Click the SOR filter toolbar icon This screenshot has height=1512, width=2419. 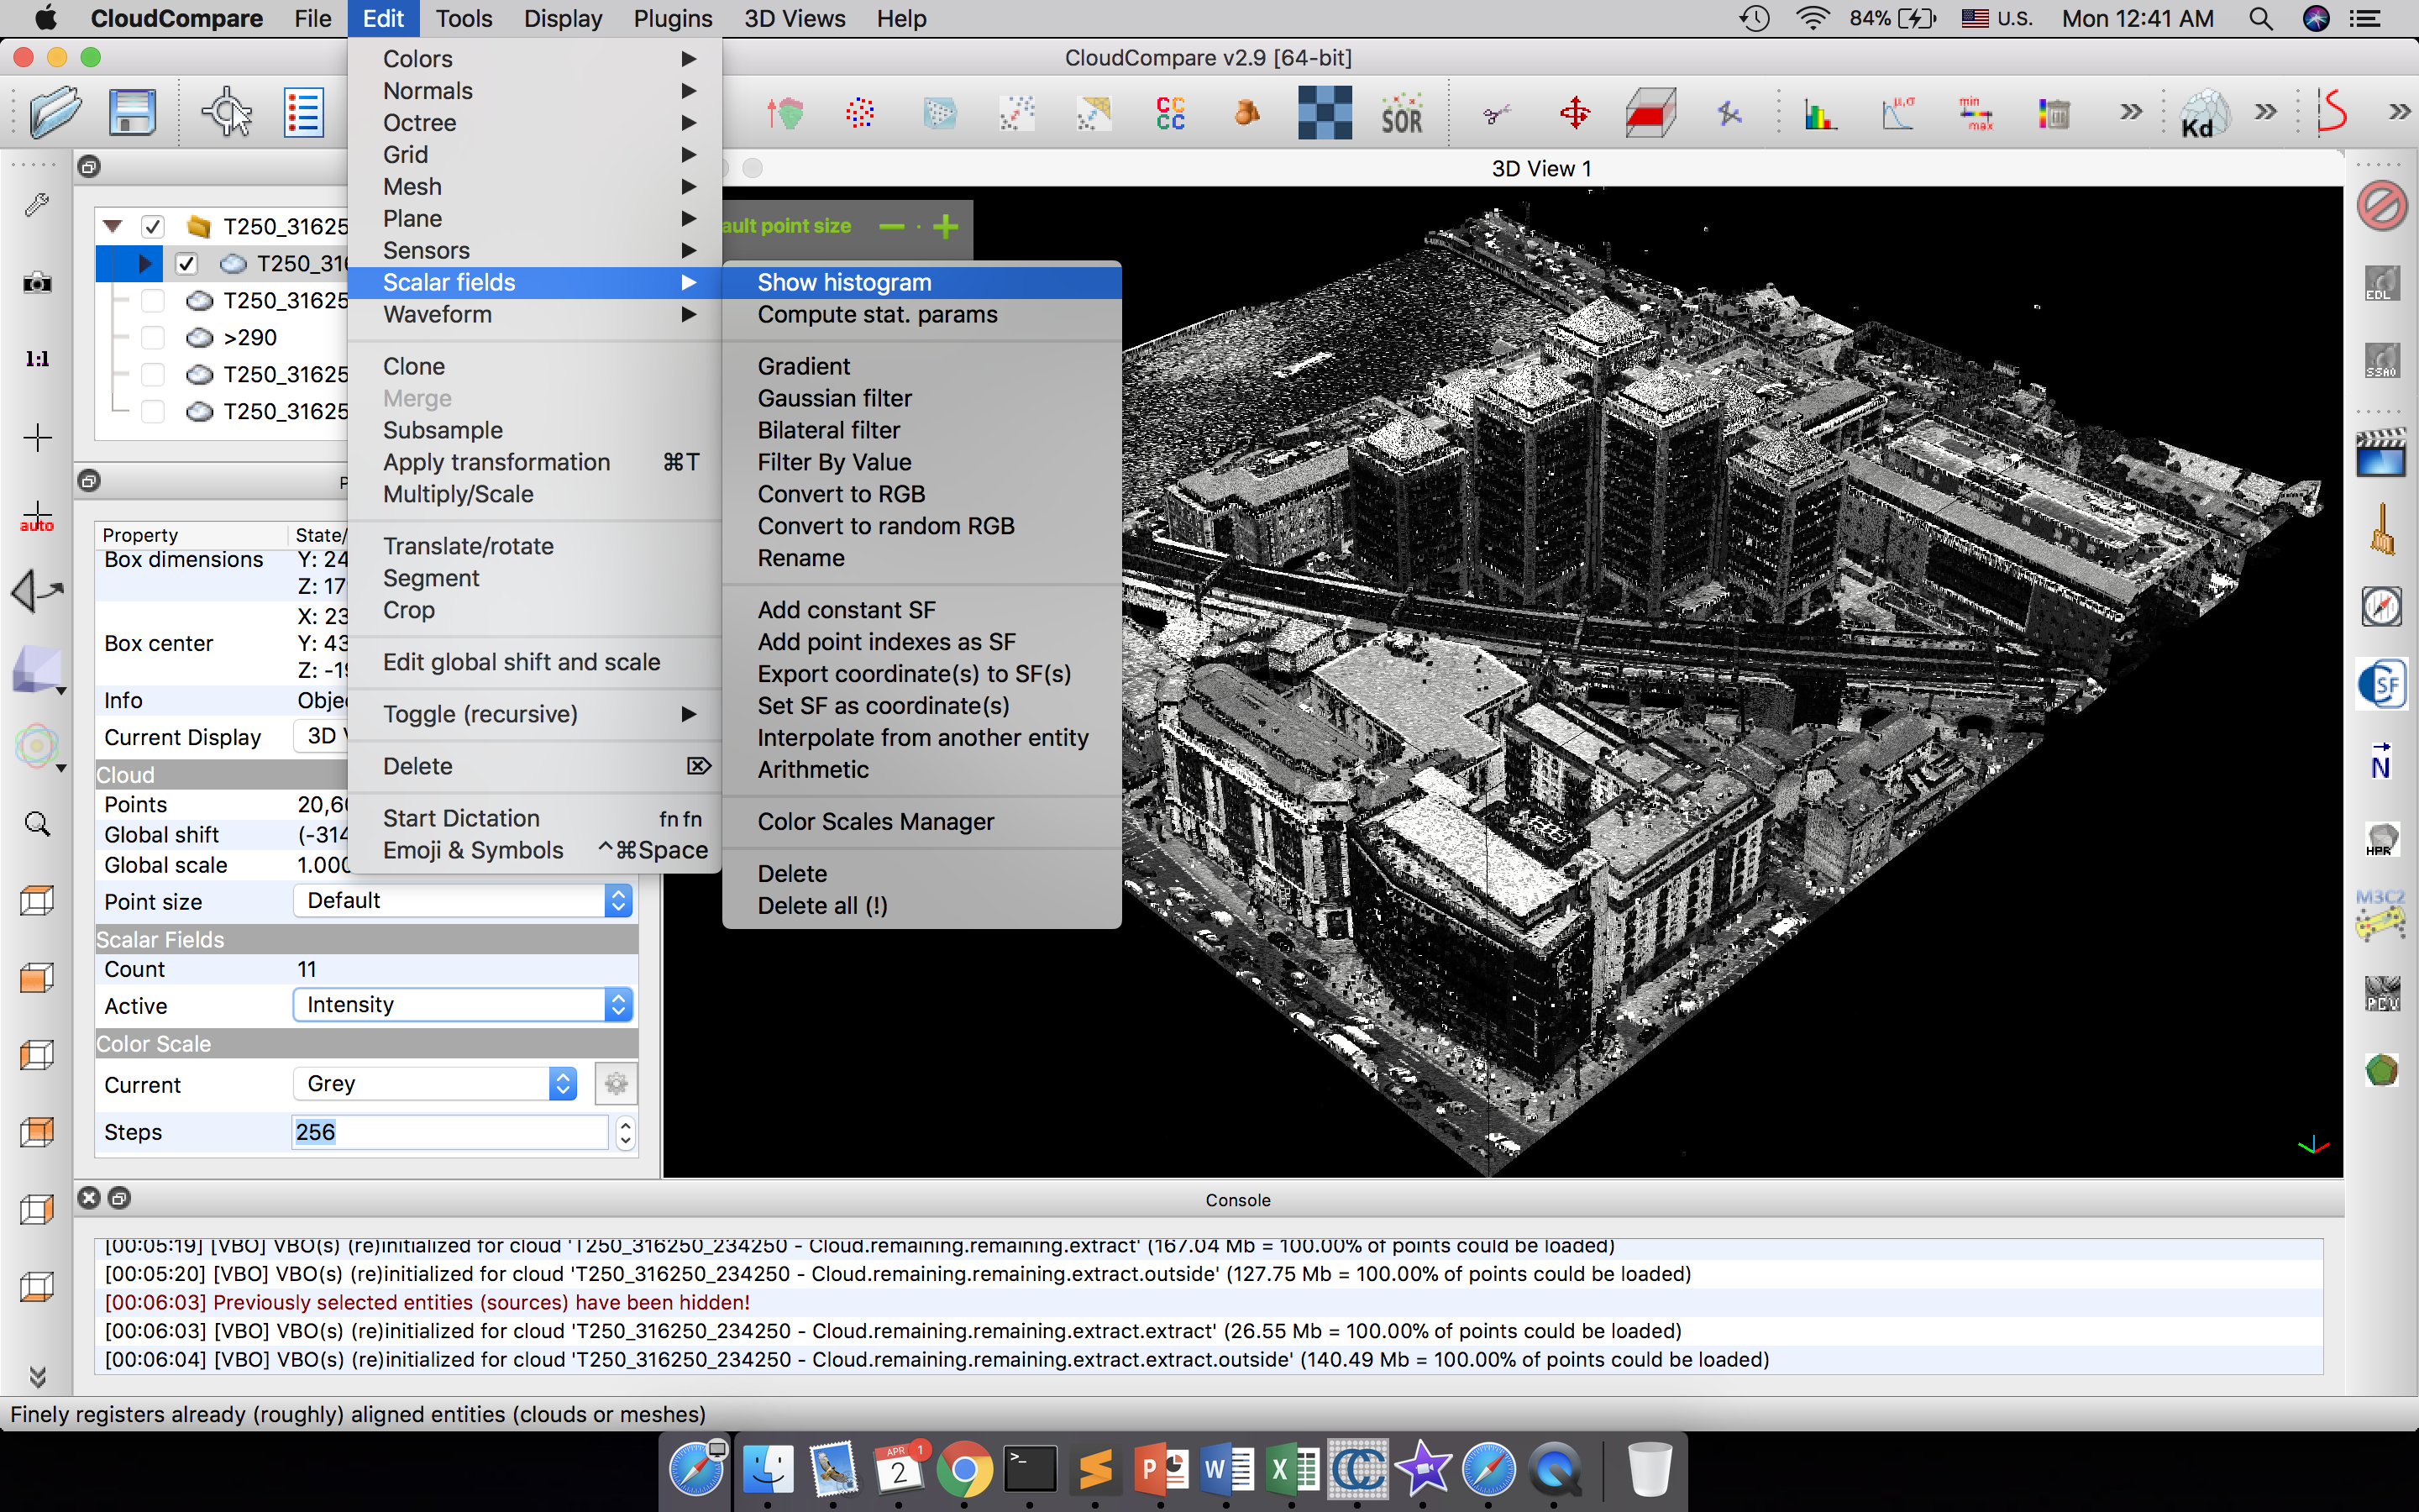point(1401,114)
